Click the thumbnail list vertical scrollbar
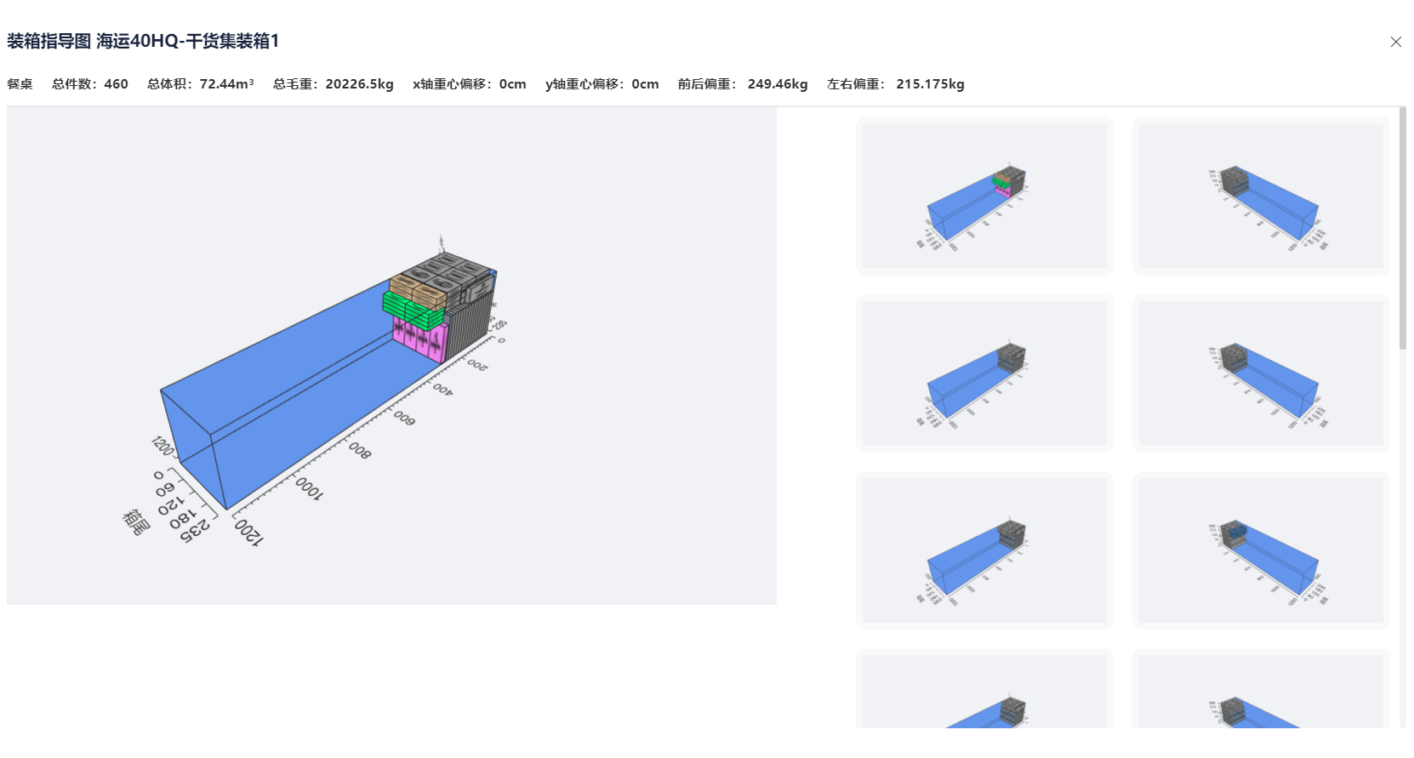1414x758 pixels. click(x=1402, y=230)
